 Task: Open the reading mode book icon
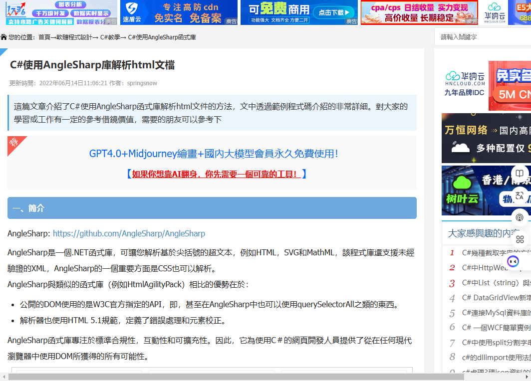pos(519,174)
